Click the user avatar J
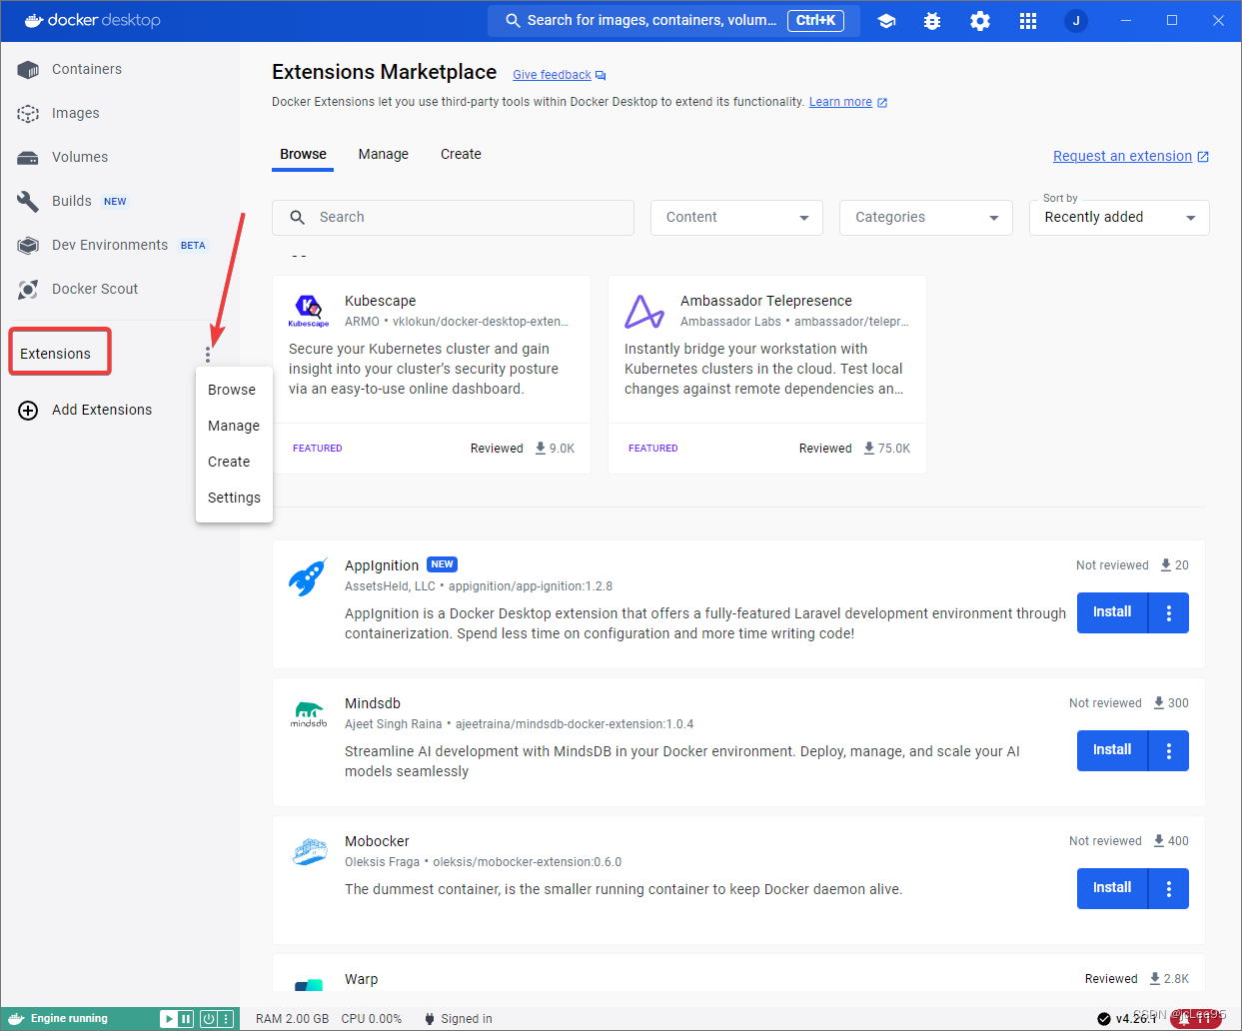Image resolution: width=1242 pixels, height=1031 pixels. coord(1076,21)
